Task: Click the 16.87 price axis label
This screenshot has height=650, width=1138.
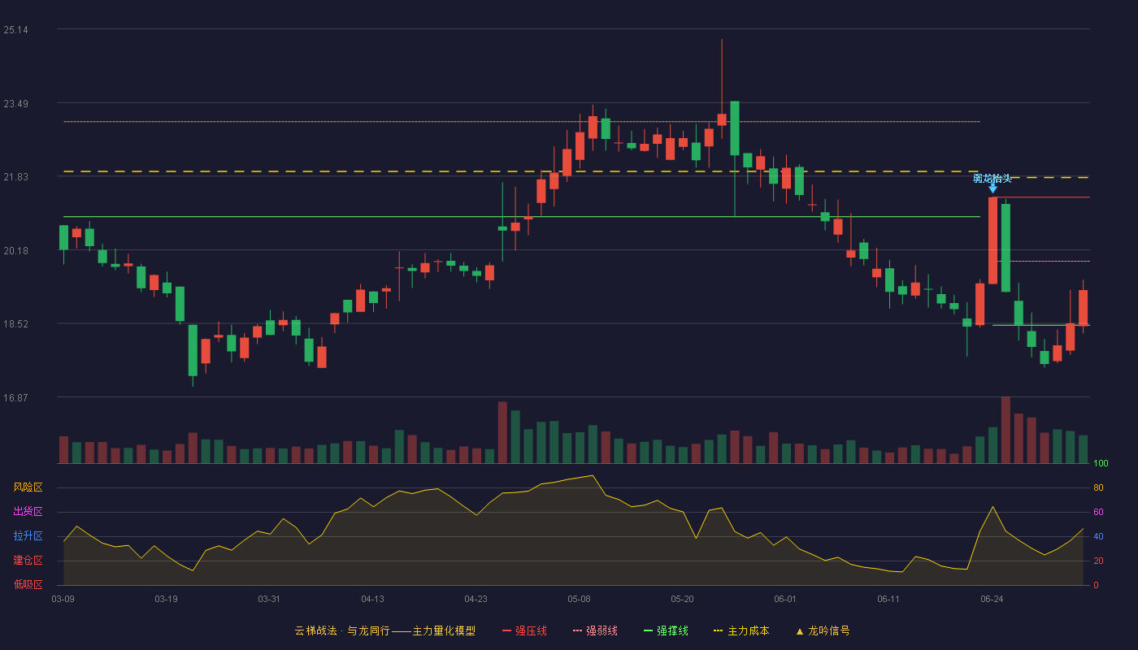Action: [x=15, y=398]
